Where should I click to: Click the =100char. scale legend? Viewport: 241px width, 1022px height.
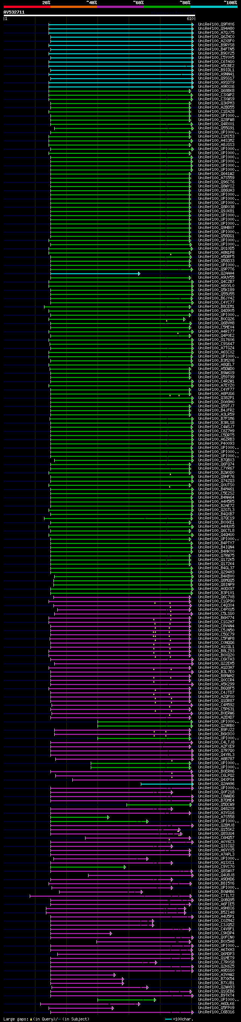(x=179, y=1019)
